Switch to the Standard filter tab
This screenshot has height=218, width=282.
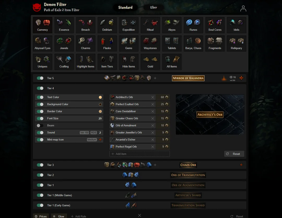click(125, 7)
